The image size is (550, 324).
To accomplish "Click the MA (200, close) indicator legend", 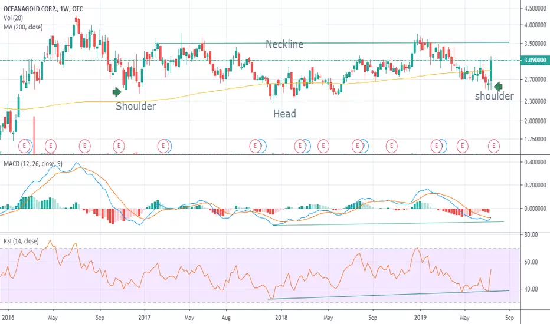I will click(23, 27).
